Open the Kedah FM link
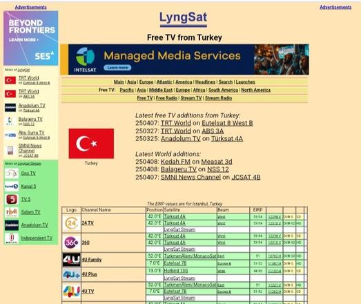 point(175,162)
